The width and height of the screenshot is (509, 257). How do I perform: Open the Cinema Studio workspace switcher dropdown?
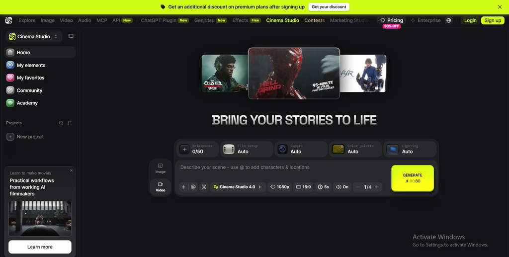34,37
